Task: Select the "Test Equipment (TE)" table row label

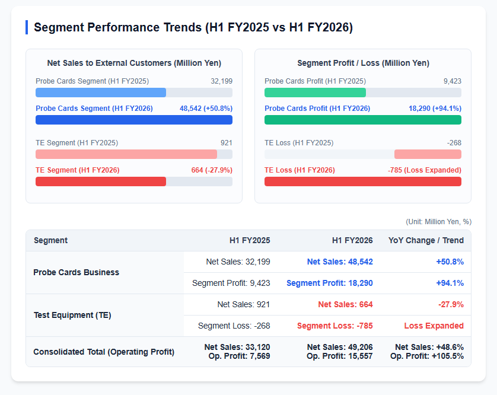Action: coord(72,316)
